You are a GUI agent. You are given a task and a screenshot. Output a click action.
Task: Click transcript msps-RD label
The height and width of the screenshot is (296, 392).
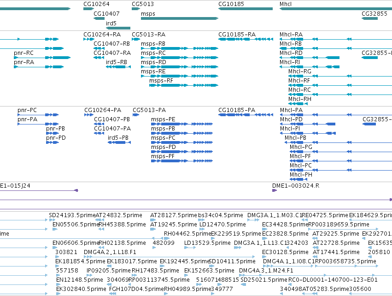click(153, 62)
